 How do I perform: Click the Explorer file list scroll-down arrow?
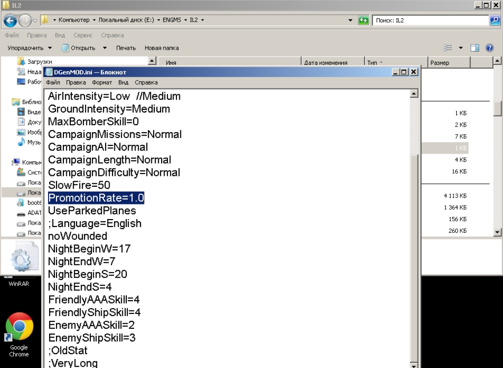click(x=497, y=232)
